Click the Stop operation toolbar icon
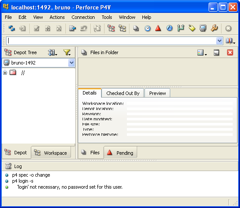This screenshot has width=240, height=208. [228, 28]
